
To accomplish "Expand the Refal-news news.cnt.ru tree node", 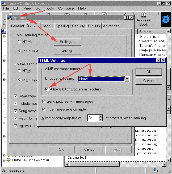I will pyautogui.click(x=4, y=160).
